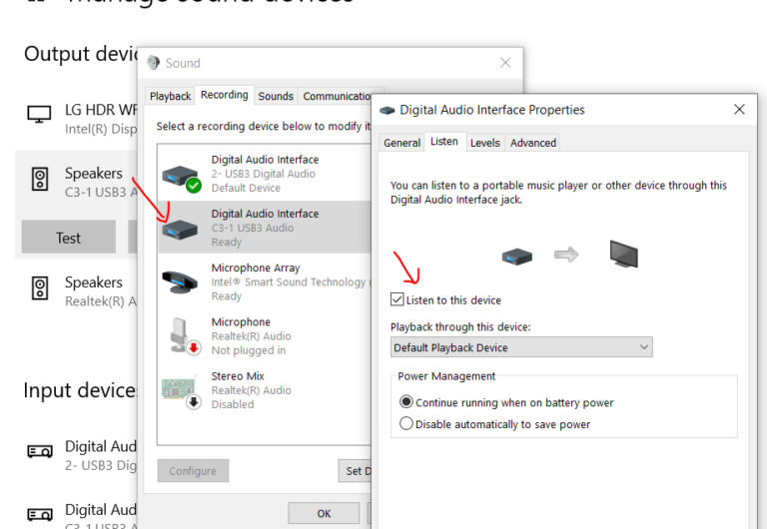
Task: Select Disable automatically to save power
Action: tap(405, 424)
